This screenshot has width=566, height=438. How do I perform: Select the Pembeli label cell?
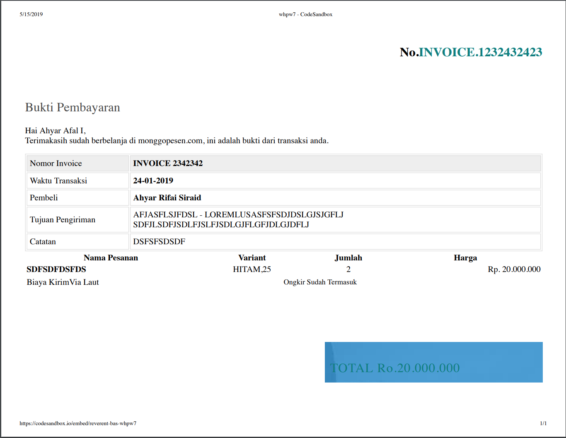click(x=77, y=197)
